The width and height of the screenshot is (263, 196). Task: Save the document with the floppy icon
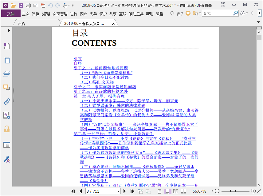(x=21, y=5)
